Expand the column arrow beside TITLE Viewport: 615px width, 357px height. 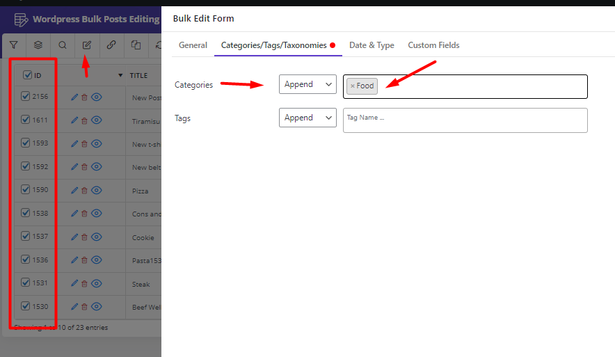pos(120,75)
